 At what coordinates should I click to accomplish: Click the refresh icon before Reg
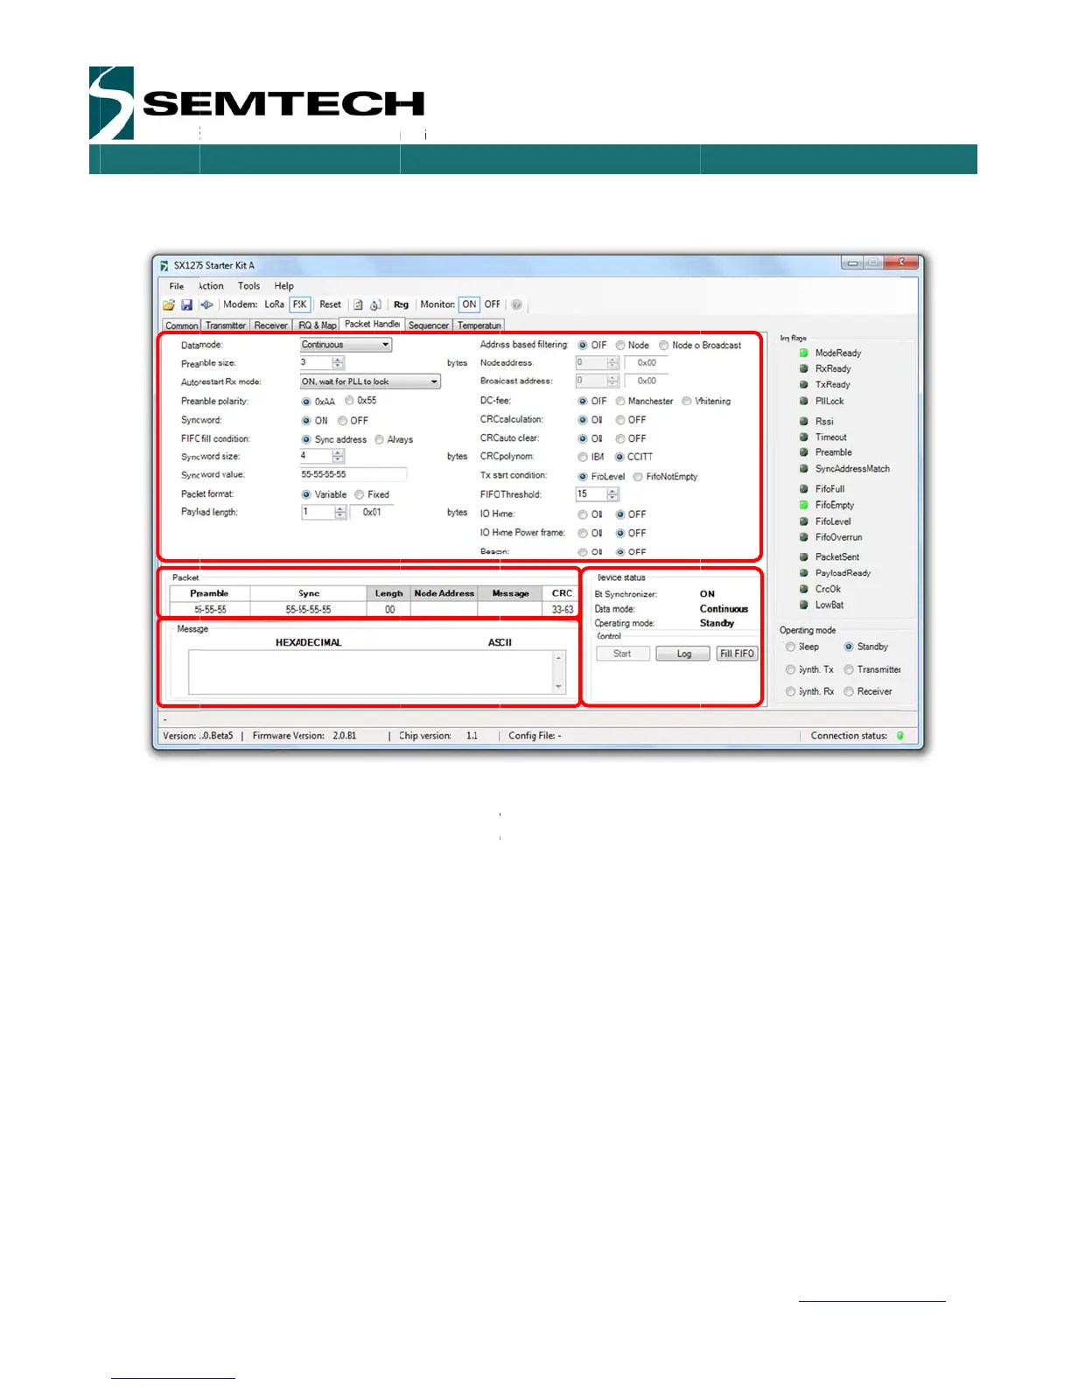375,304
